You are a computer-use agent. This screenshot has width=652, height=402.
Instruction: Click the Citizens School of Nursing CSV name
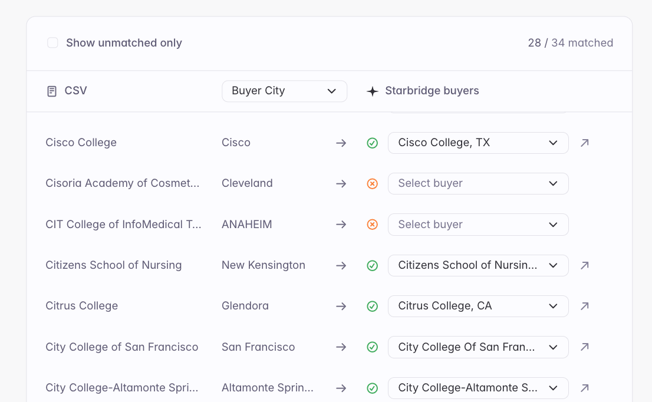point(114,265)
